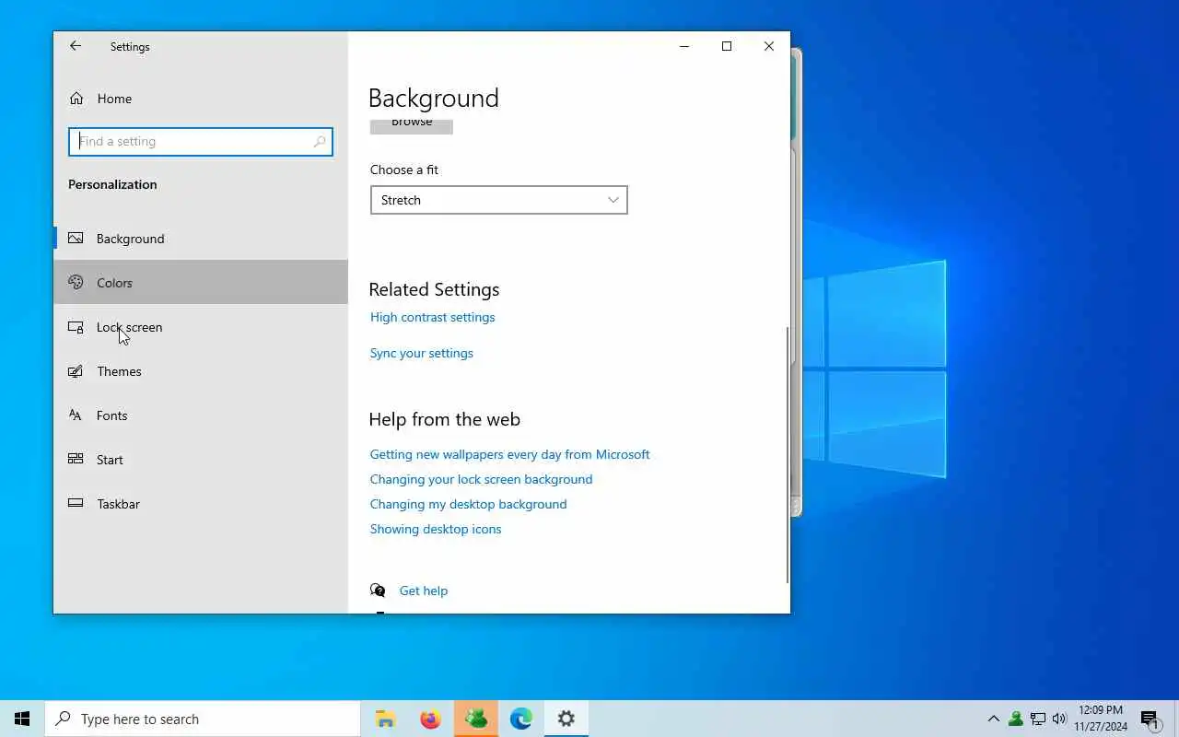This screenshot has width=1179, height=737.
Task: Expand the Choose a fit dropdown
Action: click(499, 200)
